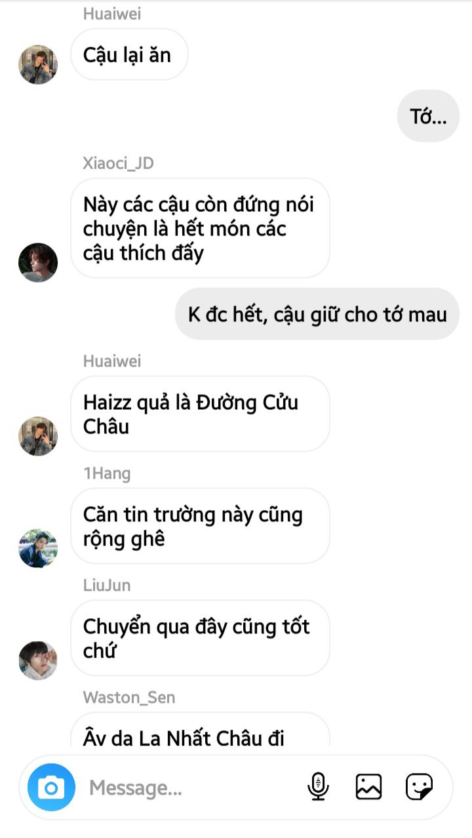Focus the Message text field
This screenshot has height=838, width=472.
(190, 787)
